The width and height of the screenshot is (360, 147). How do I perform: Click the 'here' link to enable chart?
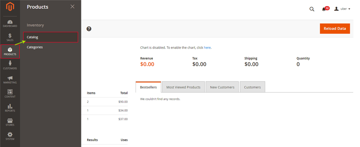point(207,48)
